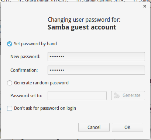Click into the Confirmation password field

[x=96, y=70]
